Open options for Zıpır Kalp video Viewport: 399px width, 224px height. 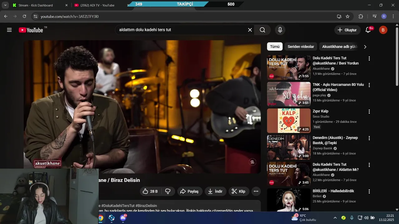tap(369, 111)
